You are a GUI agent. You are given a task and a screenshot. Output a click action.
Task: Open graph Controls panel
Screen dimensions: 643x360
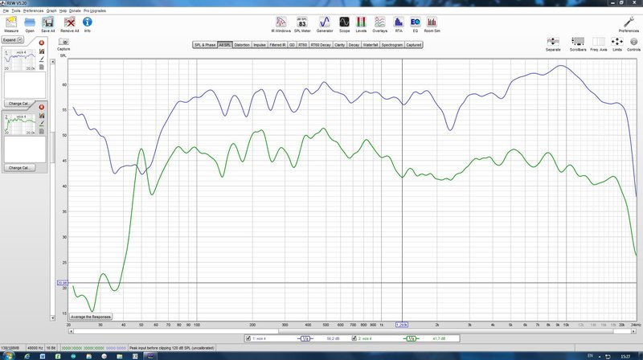click(x=633, y=44)
